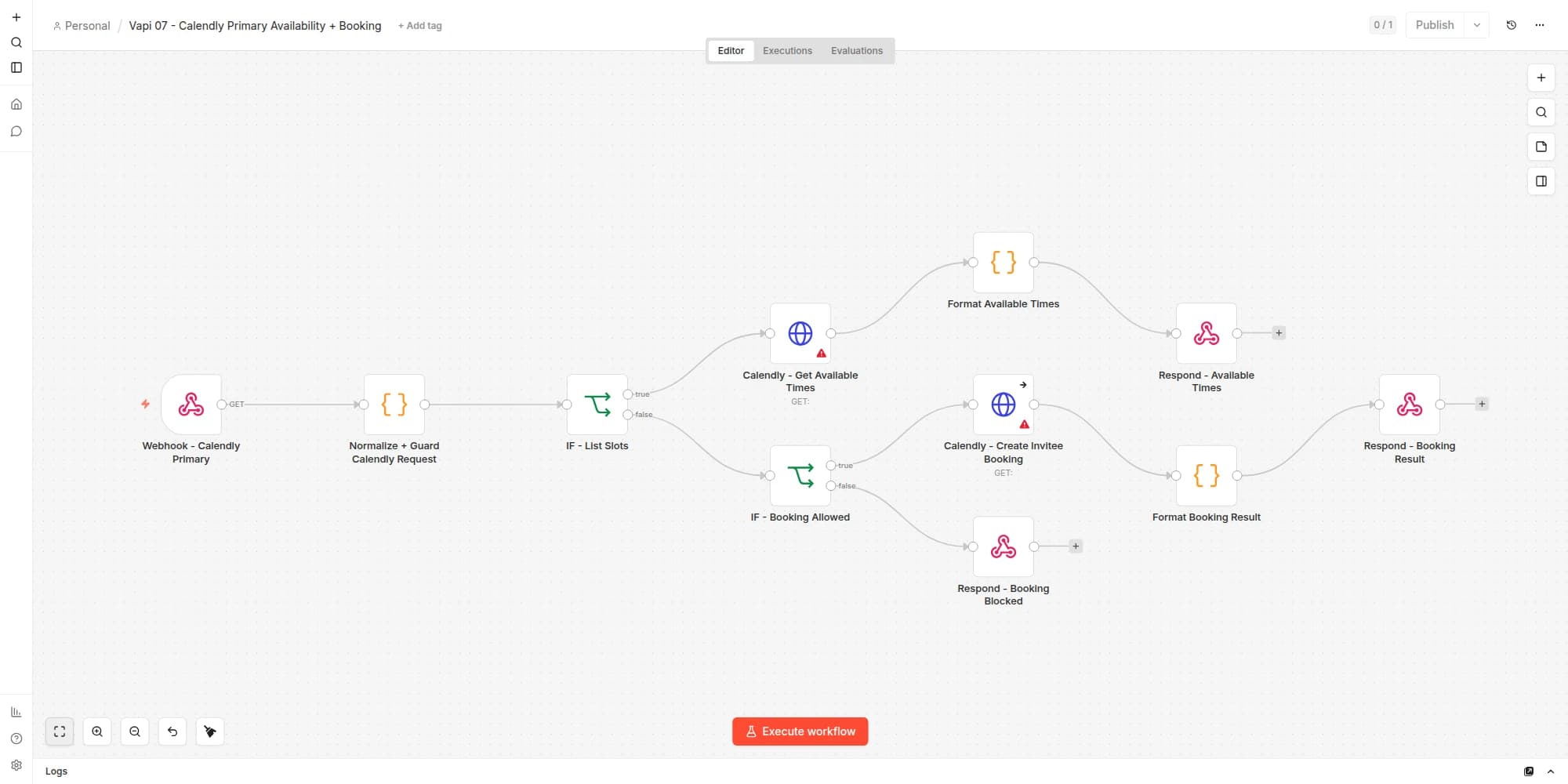Toggle the left sidebar panel icon
This screenshot has width=1568, height=784.
(x=16, y=67)
